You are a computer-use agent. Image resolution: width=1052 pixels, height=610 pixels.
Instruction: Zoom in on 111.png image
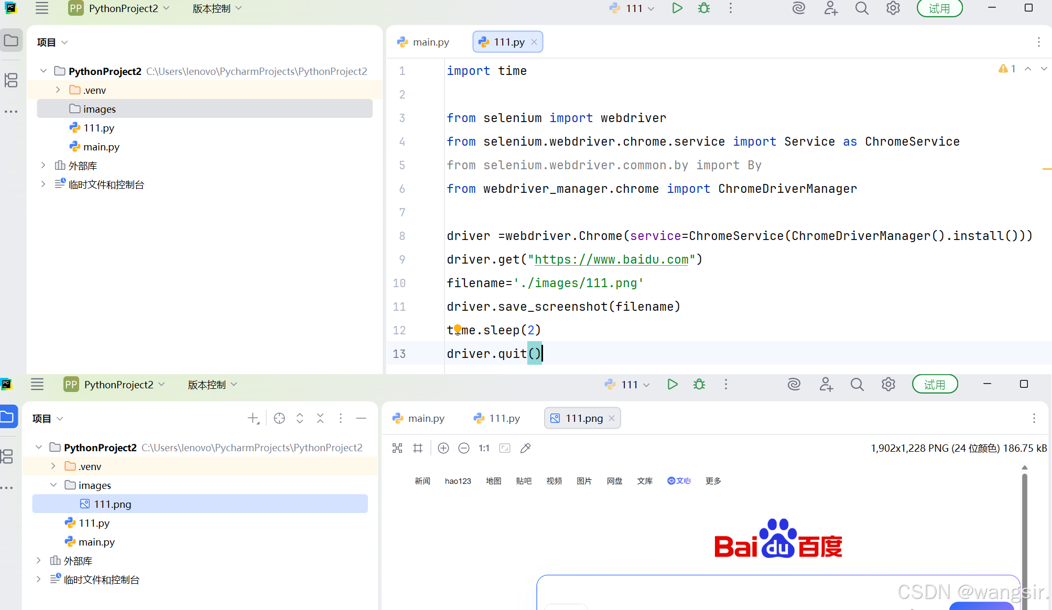pos(443,448)
